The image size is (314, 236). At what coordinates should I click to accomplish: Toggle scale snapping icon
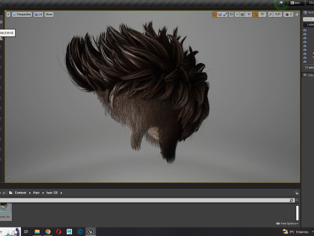click(x=270, y=14)
